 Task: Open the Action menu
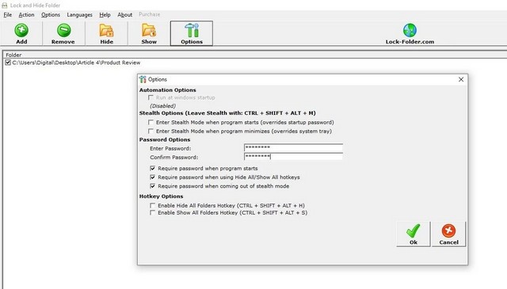tap(26, 15)
